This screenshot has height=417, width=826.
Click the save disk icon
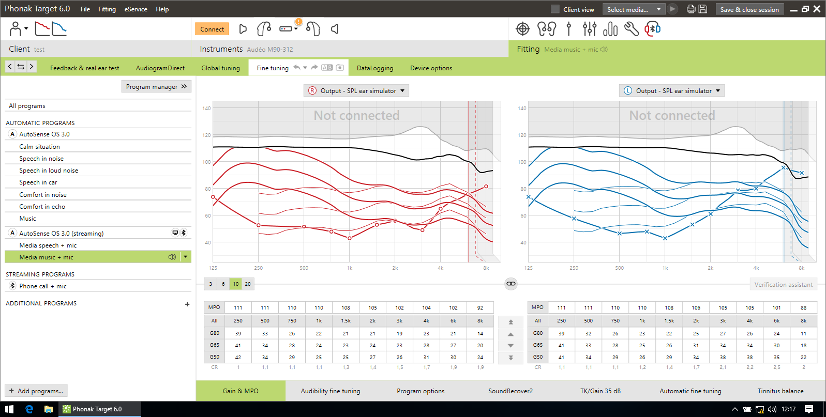[x=703, y=9]
